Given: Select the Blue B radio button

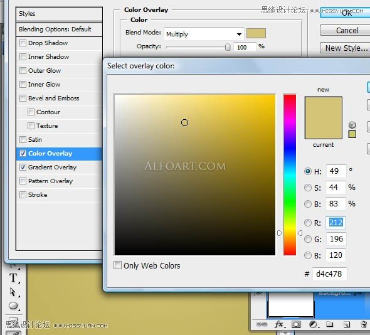Looking at the screenshot, I should click(308, 255).
